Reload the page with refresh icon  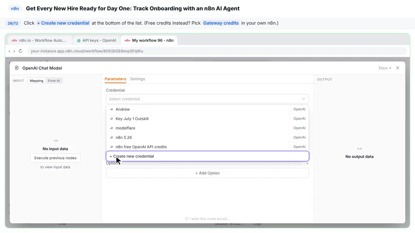click(x=20, y=51)
